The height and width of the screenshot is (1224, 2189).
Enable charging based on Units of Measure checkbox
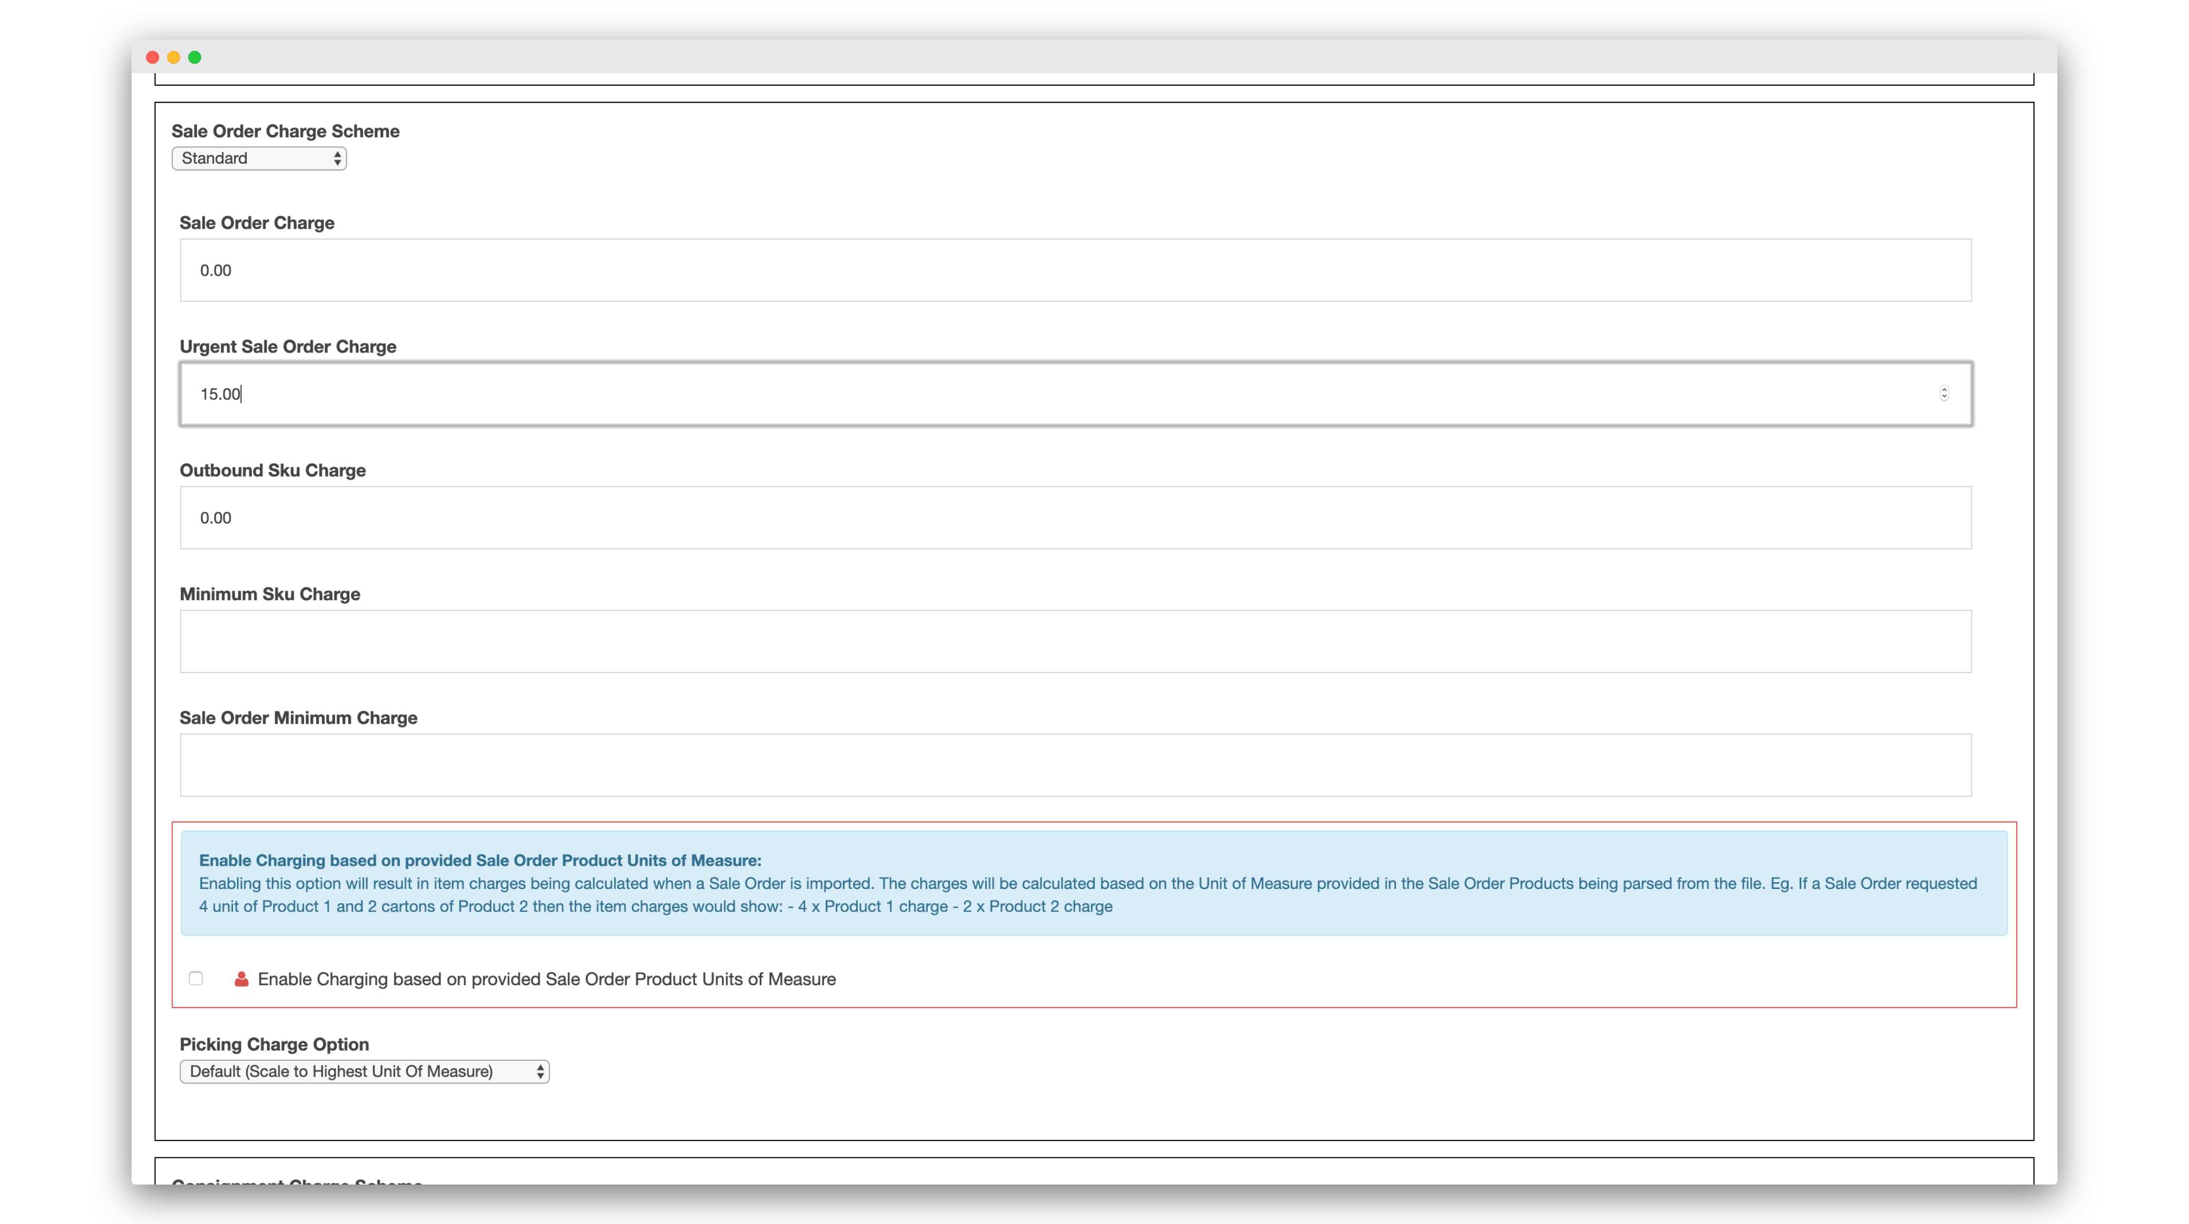pos(195,978)
